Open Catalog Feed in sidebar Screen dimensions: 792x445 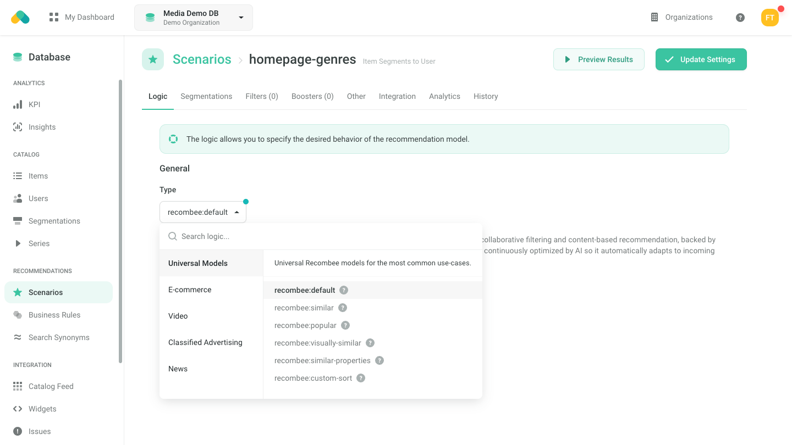(58, 386)
